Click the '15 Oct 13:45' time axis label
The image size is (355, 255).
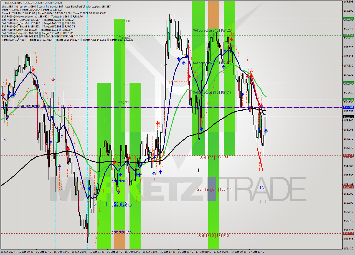pos(44,252)
